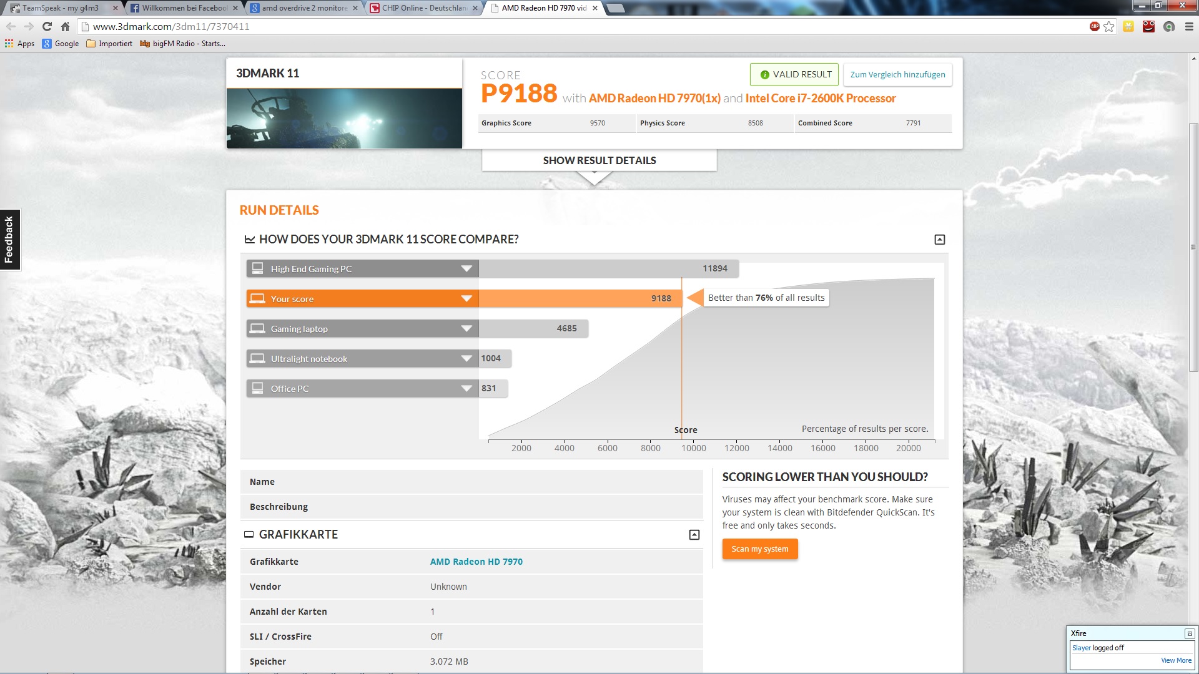Image resolution: width=1199 pixels, height=674 pixels.
Task: Click the Vendor Unknown value
Action: point(448,587)
